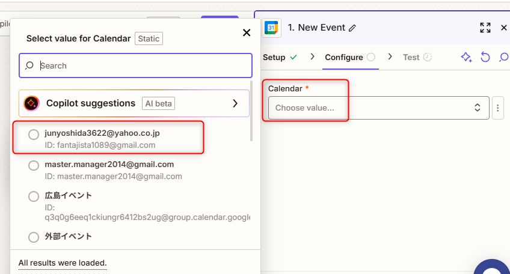Close the Select value for Calendar popup
This screenshot has height=274, width=510.
[246, 32]
